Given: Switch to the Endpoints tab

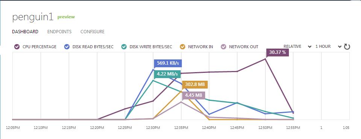Looking at the screenshot, I should pos(59,31).
